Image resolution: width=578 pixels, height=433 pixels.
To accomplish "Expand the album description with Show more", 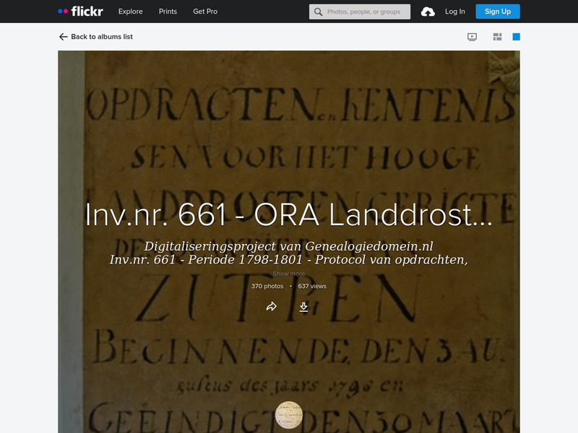I will pyautogui.click(x=288, y=272).
